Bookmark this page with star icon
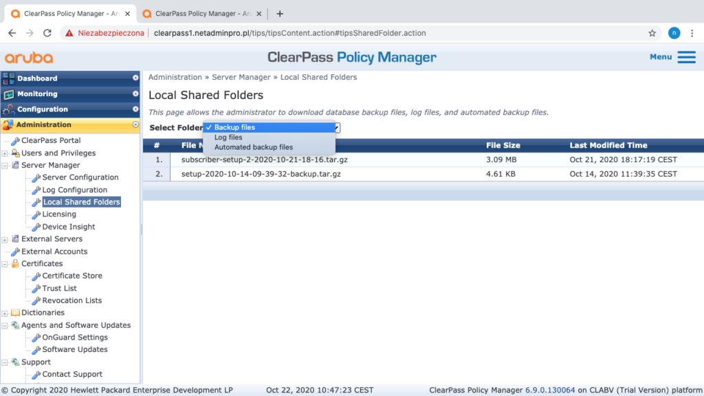Viewport: 704px width, 396px height. click(652, 33)
